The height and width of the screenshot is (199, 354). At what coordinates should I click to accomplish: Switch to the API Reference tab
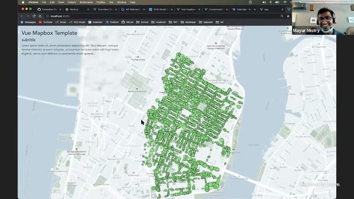pos(132,9)
